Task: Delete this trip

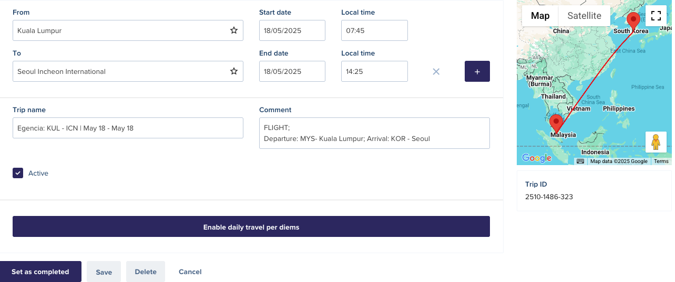Action: tap(146, 272)
